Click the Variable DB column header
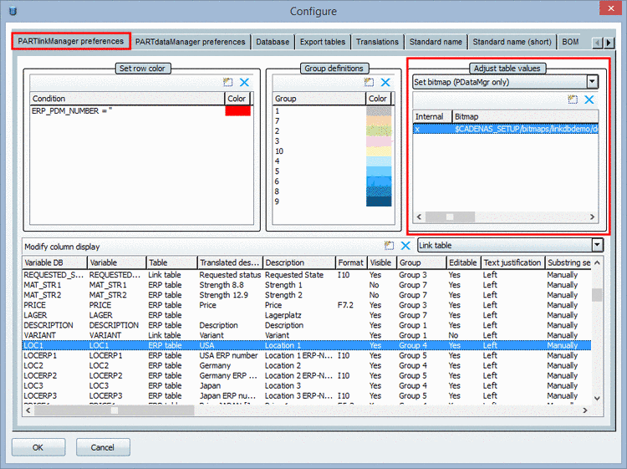The image size is (627, 469). tap(55, 263)
